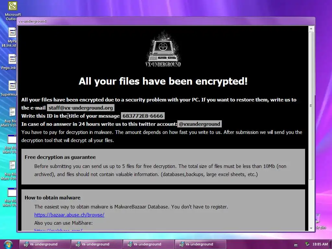The image size is (332, 249).
Task: Open the bazaar.abuse.ch browse link
Action: pyautogui.click(x=69, y=215)
